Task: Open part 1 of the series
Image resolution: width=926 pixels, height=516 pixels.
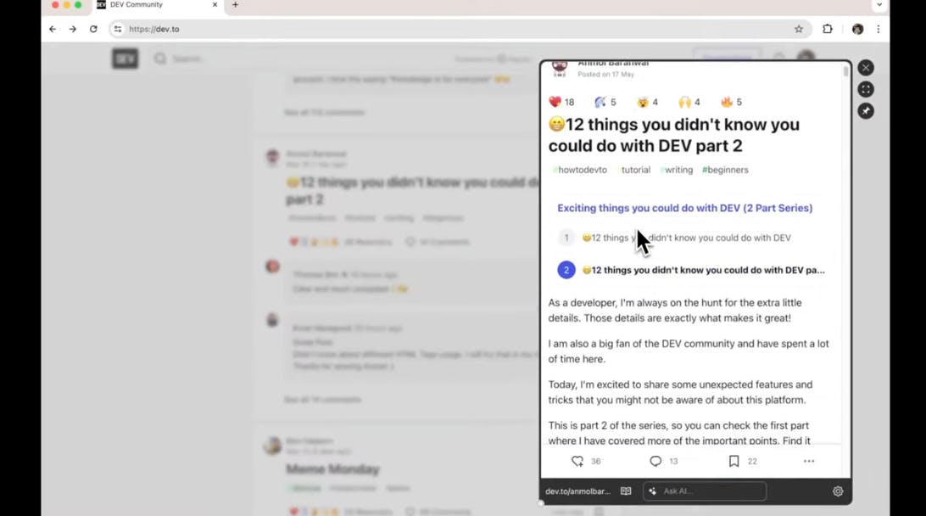Action: 686,238
